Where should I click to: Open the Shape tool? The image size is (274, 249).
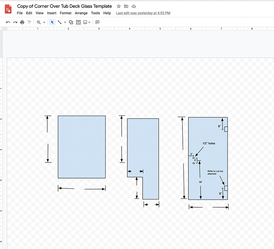(71, 22)
